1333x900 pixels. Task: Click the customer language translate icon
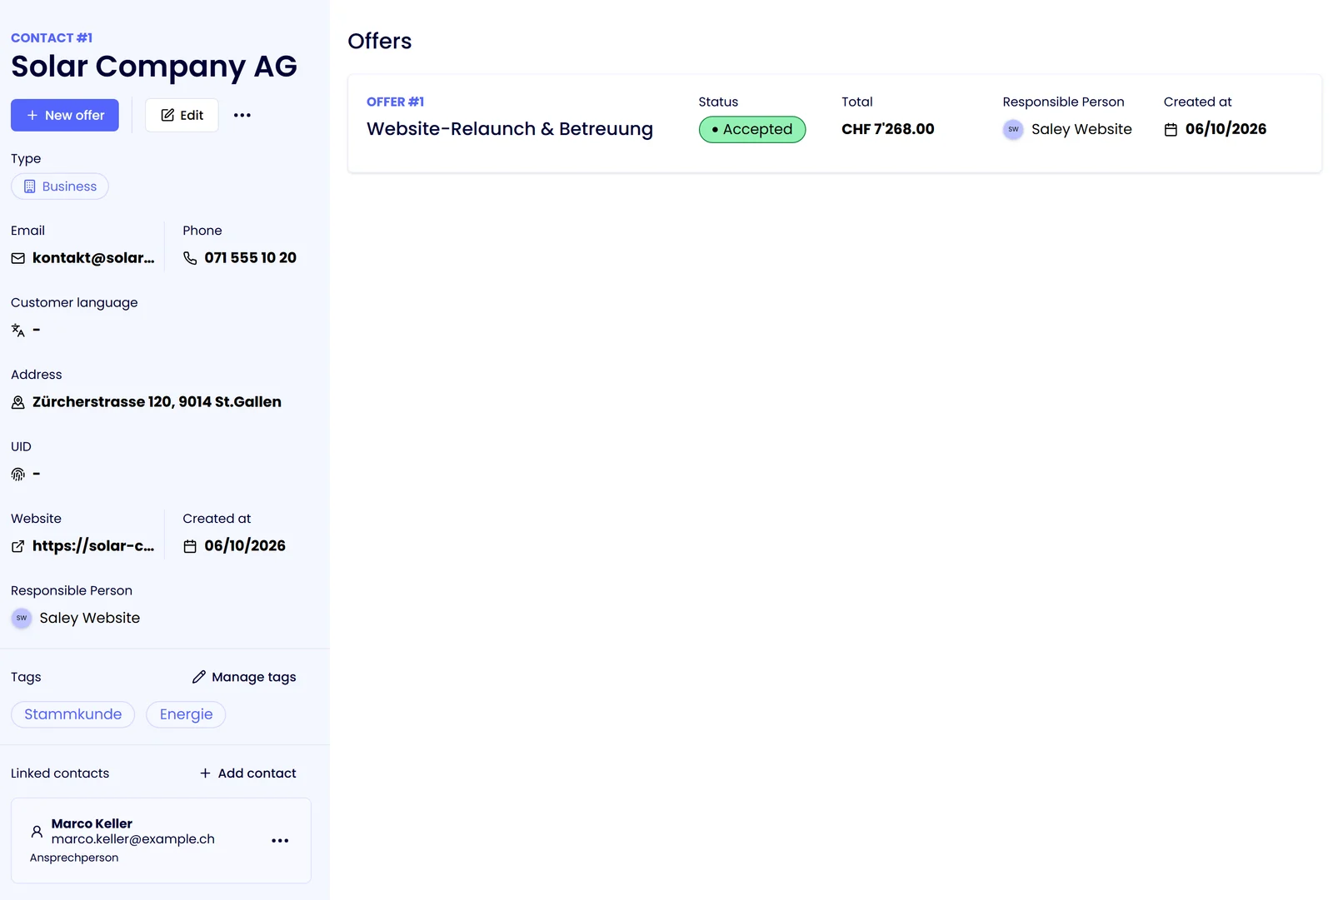tap(17, 331)
